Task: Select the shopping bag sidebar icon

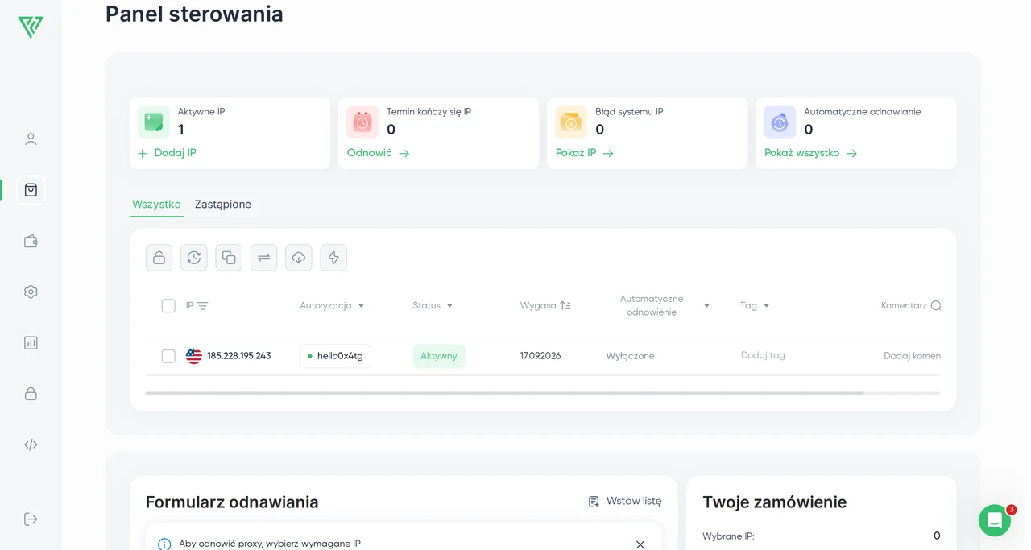Action: click(31, 190)
